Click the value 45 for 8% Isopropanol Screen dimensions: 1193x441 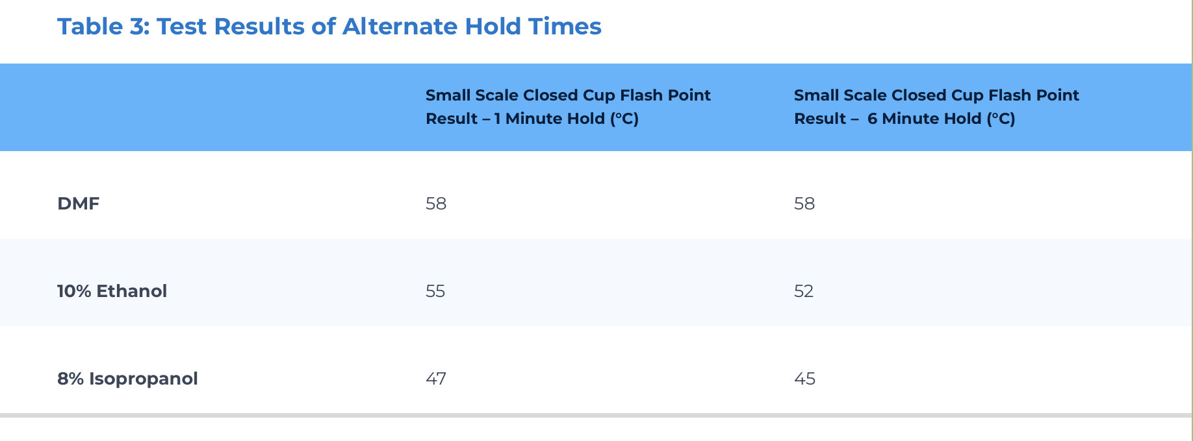[804, 379]
